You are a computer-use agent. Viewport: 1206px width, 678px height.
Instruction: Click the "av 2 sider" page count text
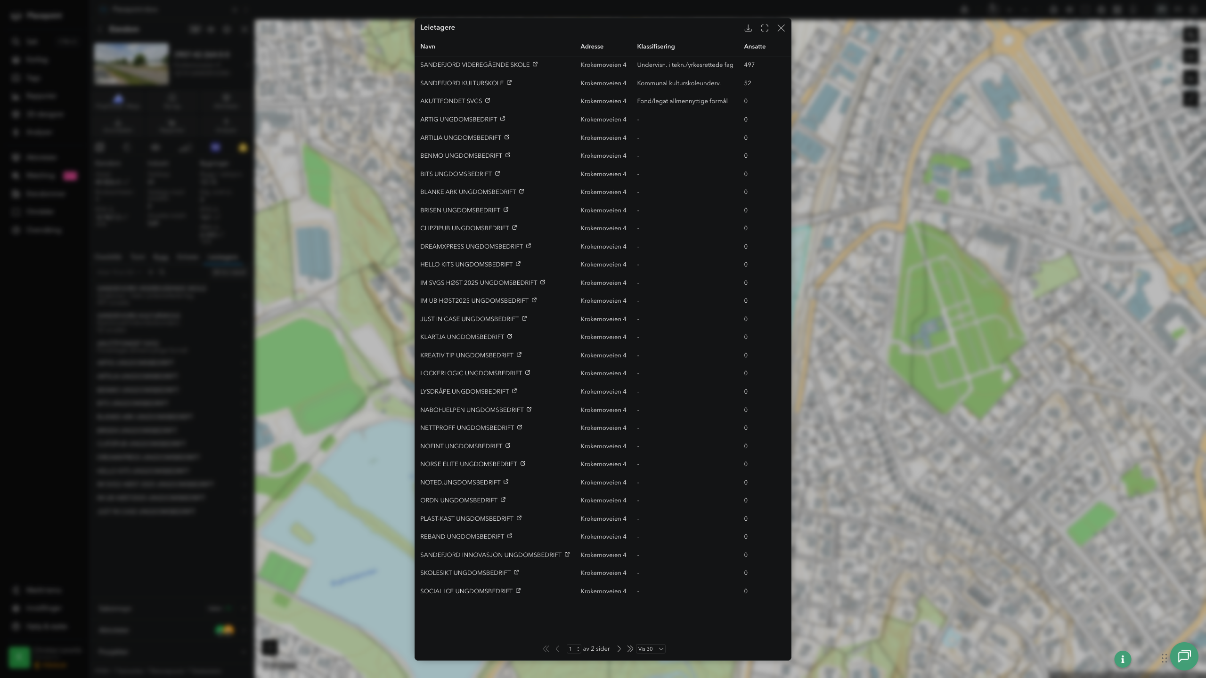596,649
